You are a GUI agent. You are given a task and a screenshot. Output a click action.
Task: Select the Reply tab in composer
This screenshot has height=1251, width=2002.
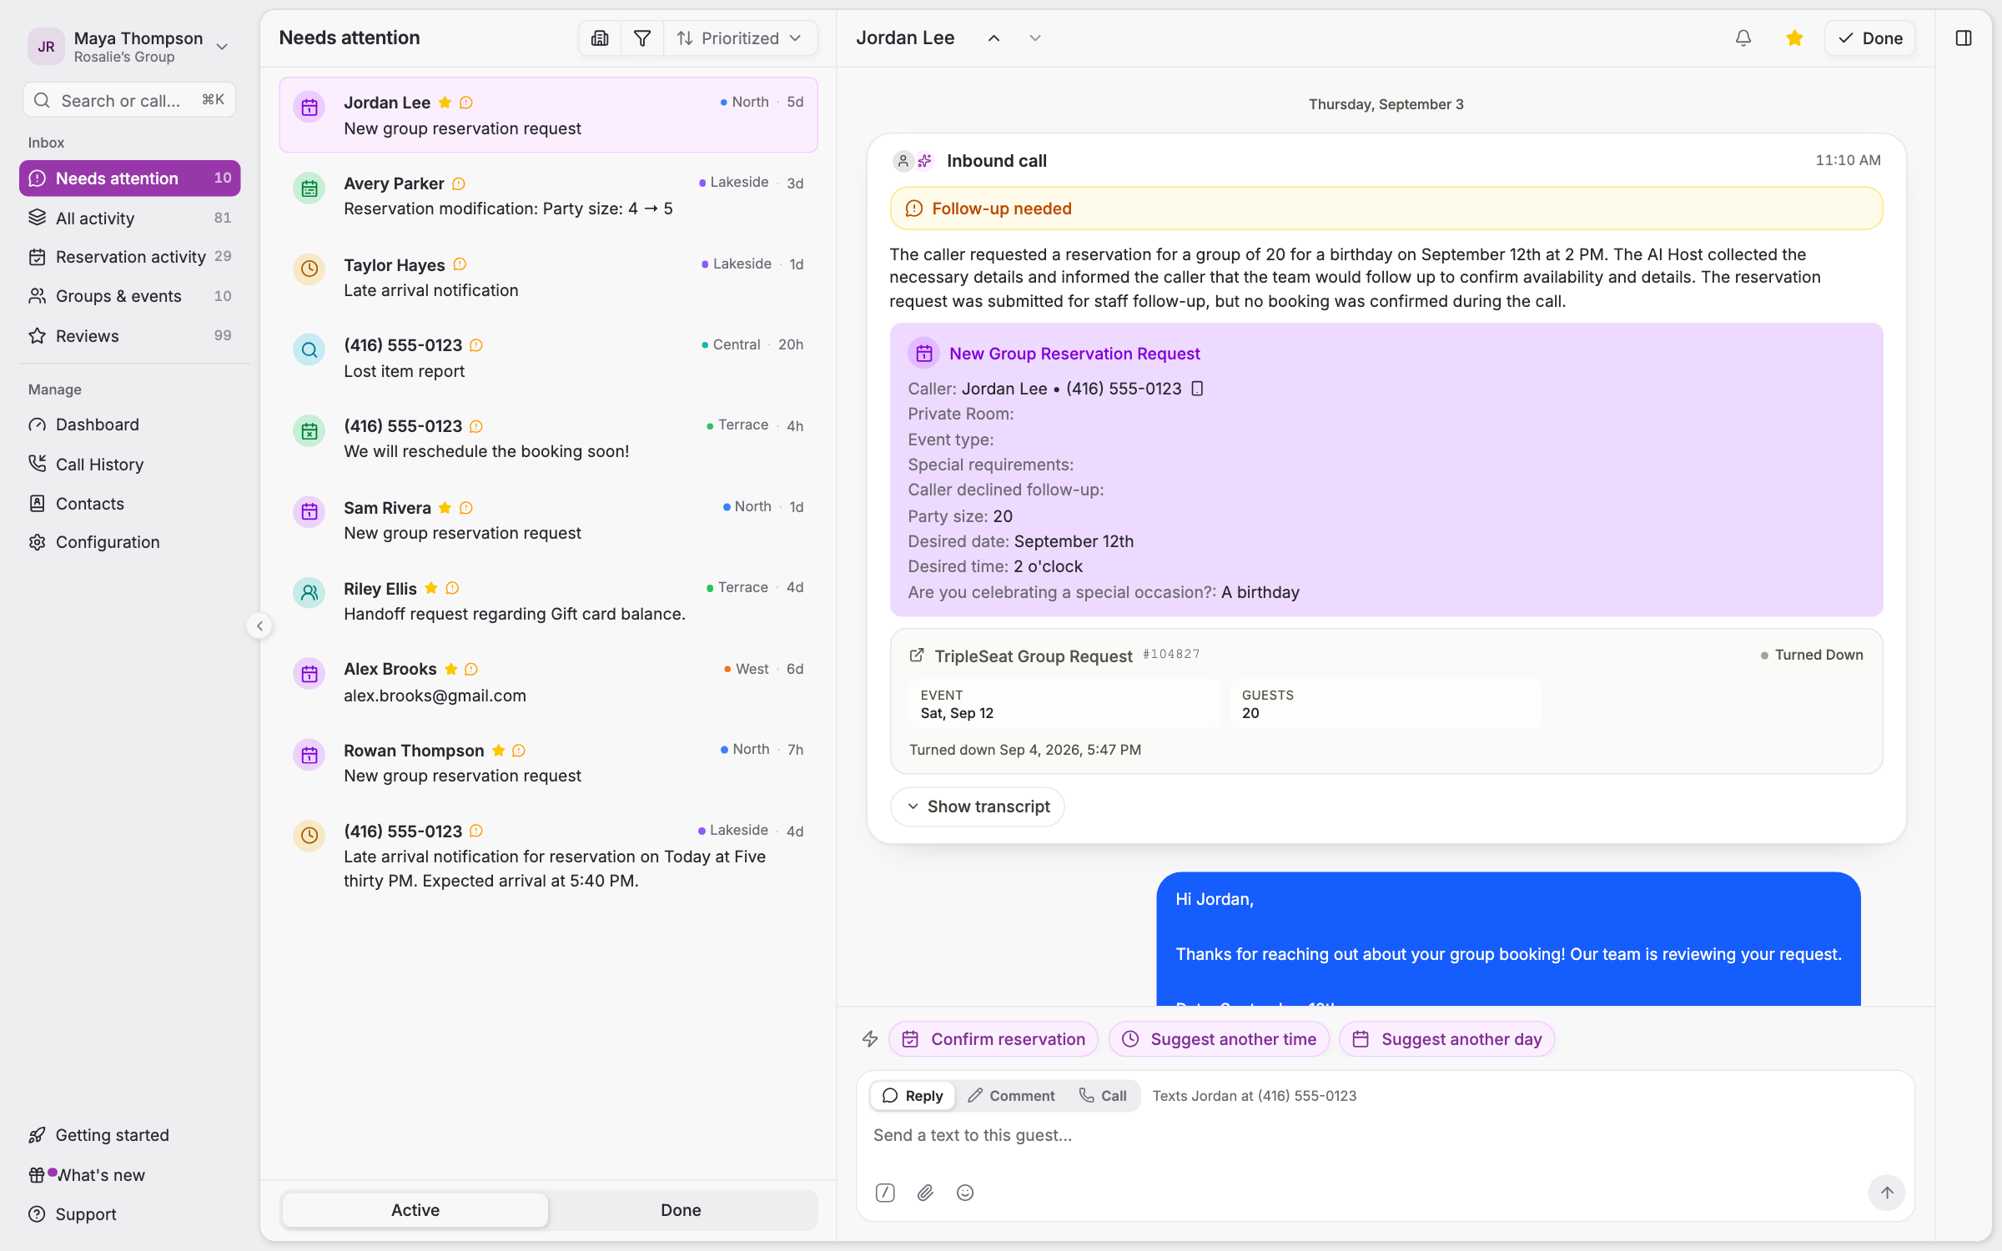(913, 1096)
